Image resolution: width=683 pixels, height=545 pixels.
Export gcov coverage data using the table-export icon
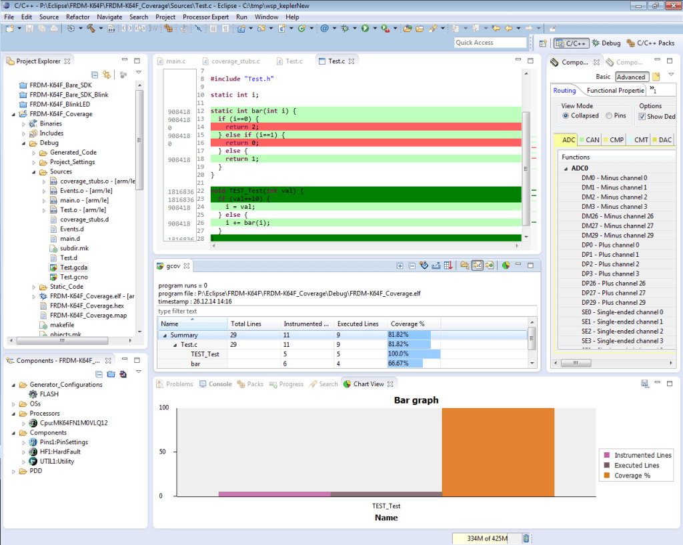coord(448,265)
